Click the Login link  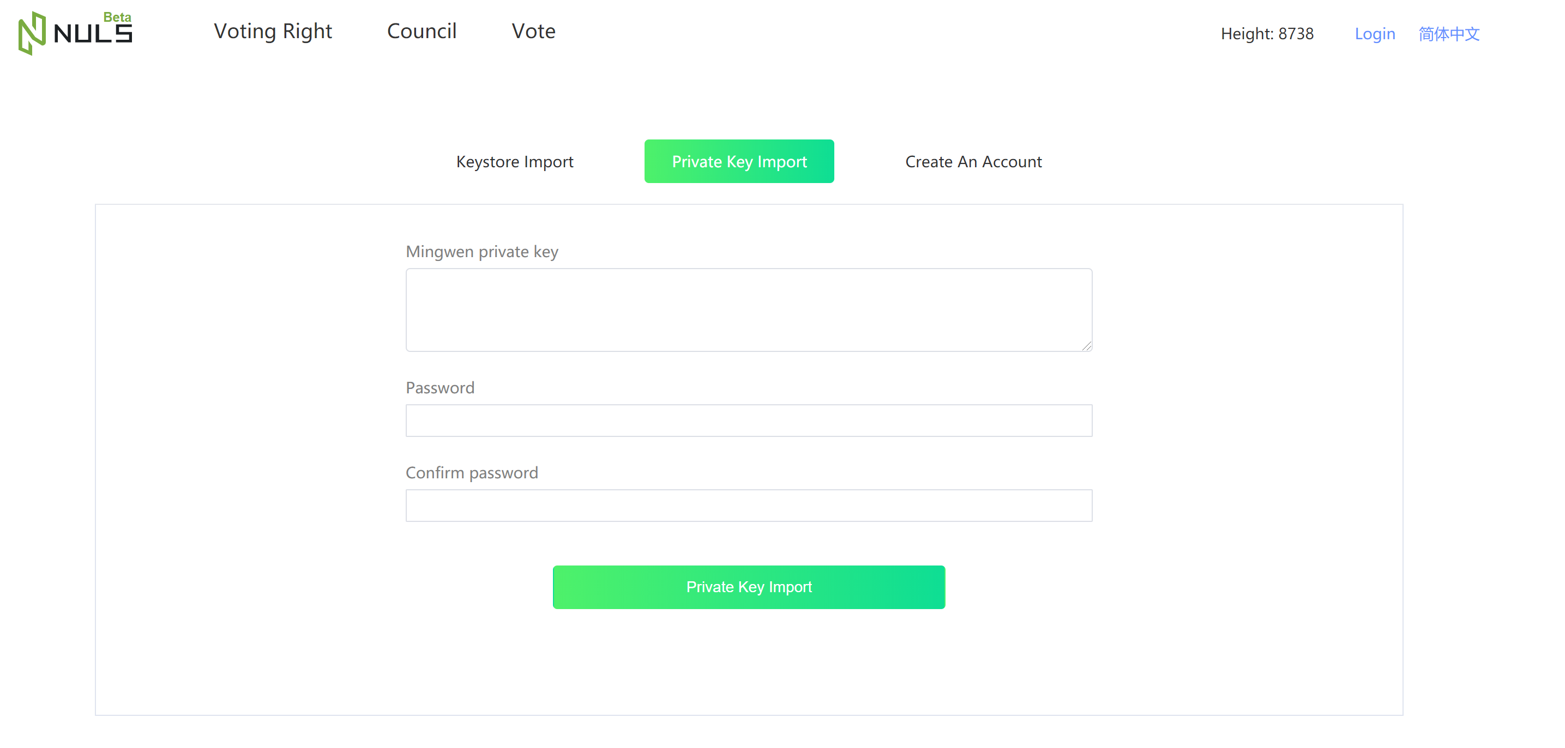tap(1375, 34)
